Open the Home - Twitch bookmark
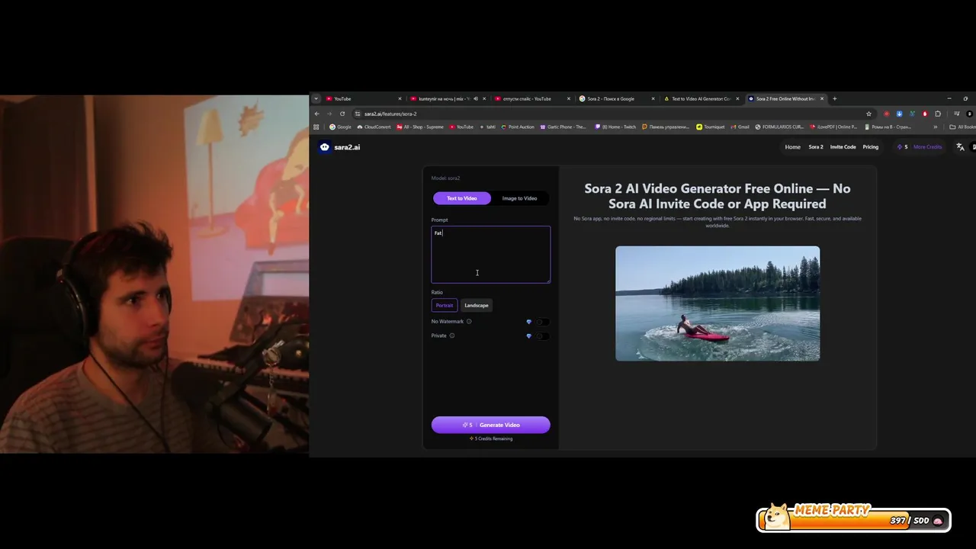This screenshot has height=549, width=976. point(615,127)
